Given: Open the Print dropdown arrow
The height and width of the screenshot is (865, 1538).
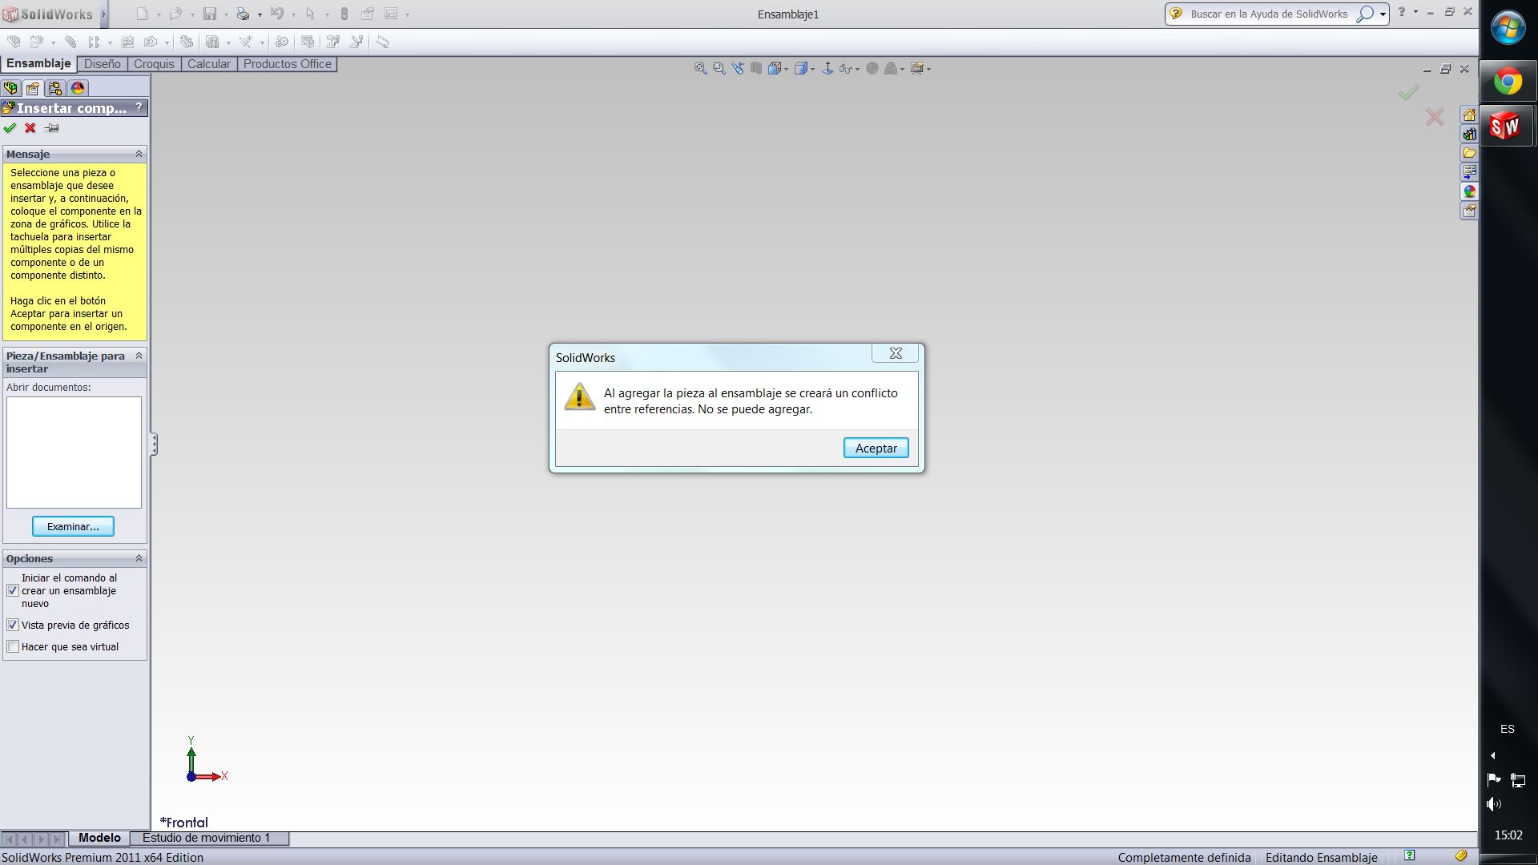Looking at the screenshot, I should 260,14.
